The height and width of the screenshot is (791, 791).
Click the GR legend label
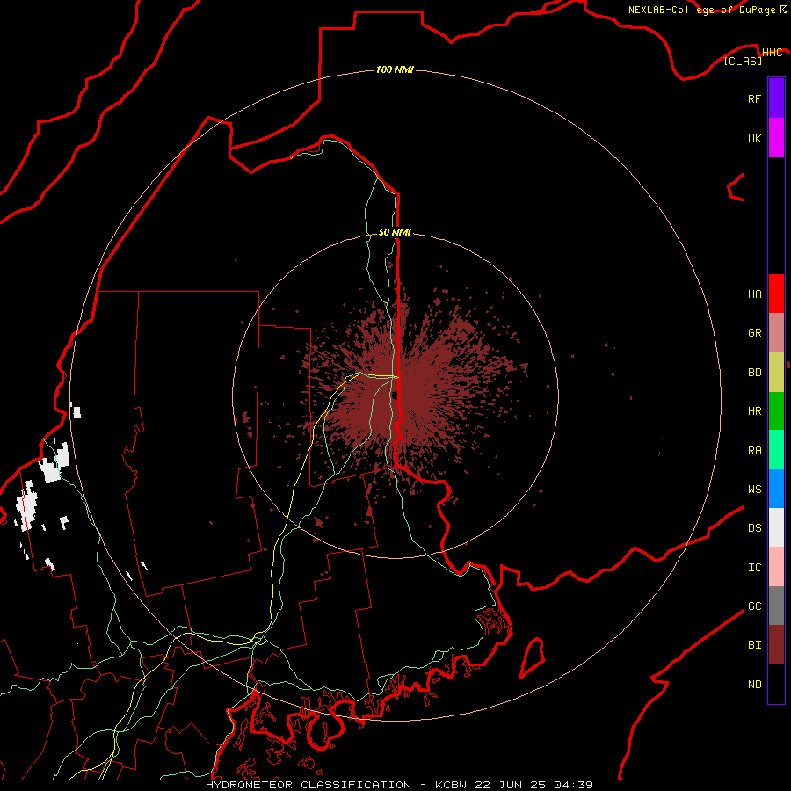pos(754,333)
